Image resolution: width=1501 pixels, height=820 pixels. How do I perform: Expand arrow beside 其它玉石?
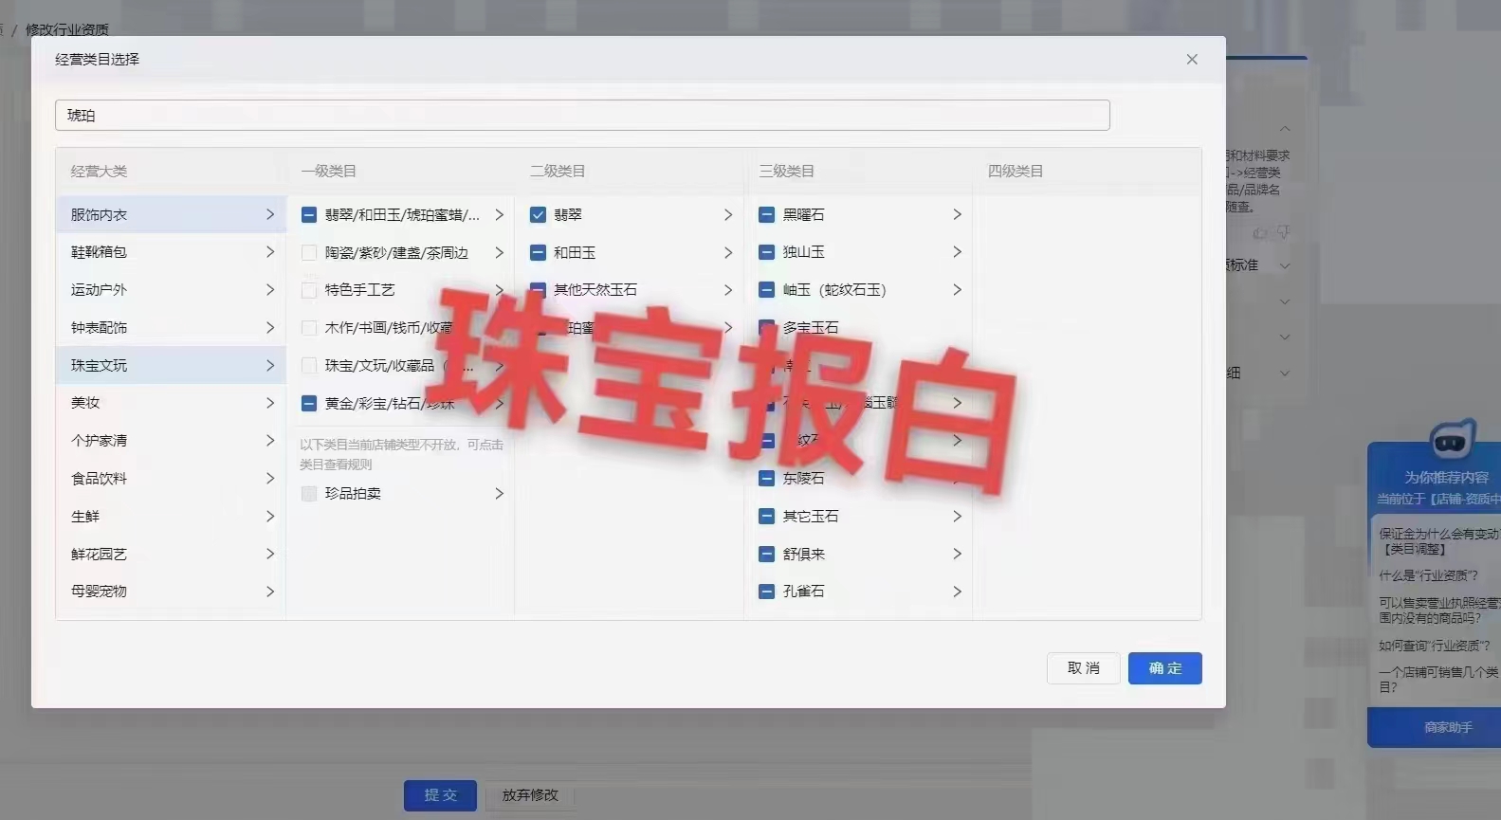(957, 517)
